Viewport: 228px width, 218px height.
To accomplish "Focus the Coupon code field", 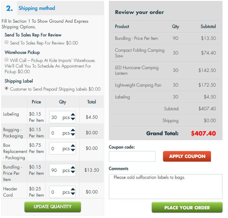I will [132, 156].
